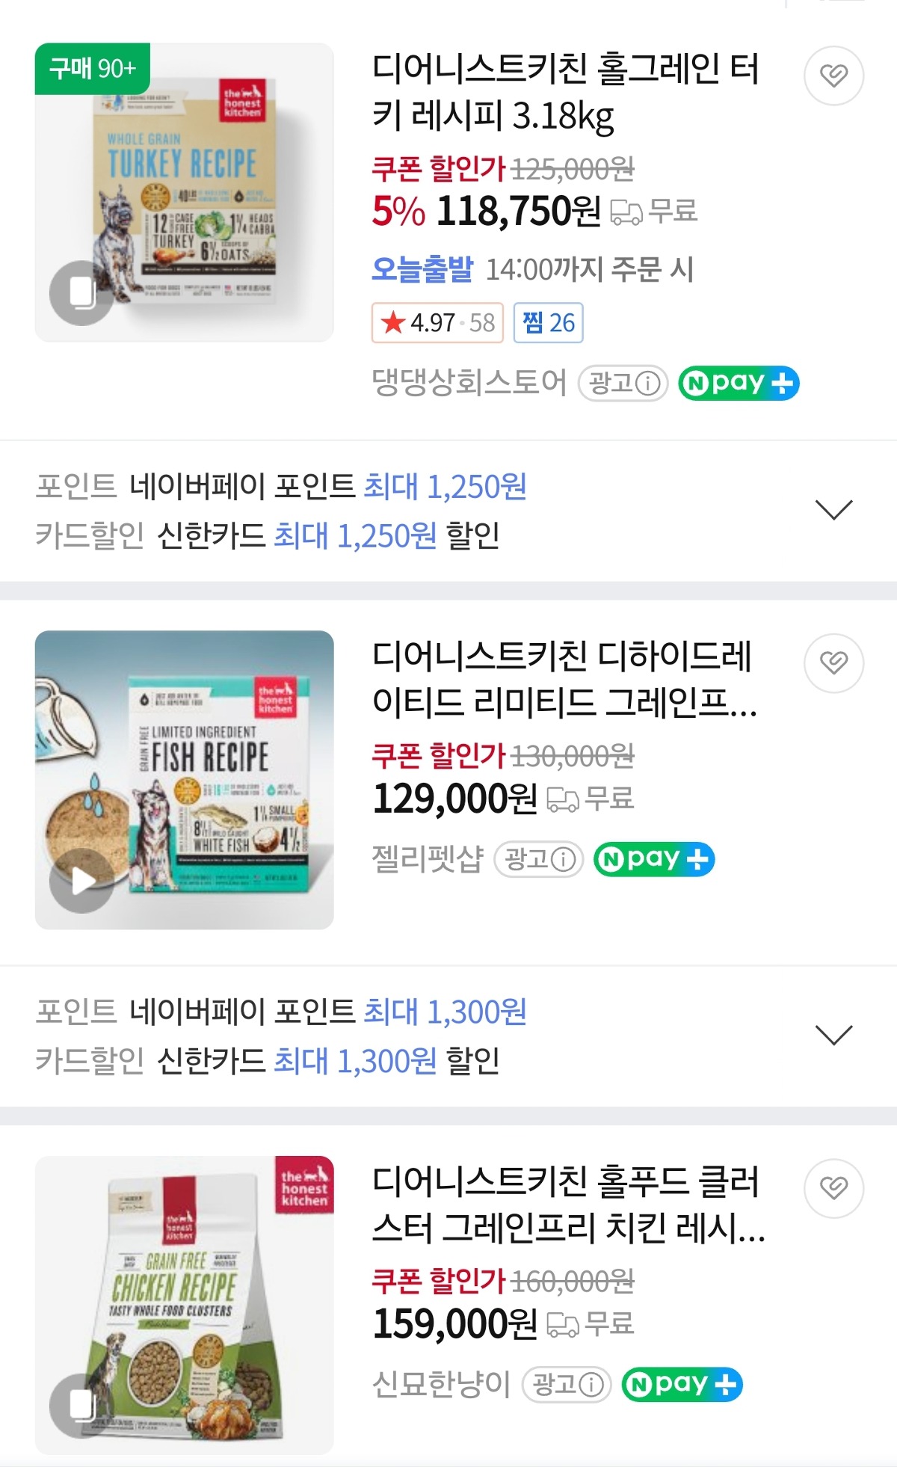Open 디하이드레이티드 리미티드 그레인프리 product title

(x=565, y=679)
